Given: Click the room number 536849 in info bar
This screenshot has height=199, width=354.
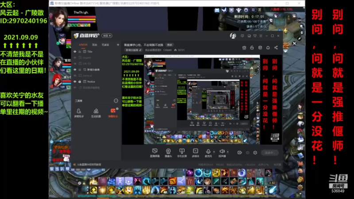Looking at the screenshot, I should tap(167, 50).
